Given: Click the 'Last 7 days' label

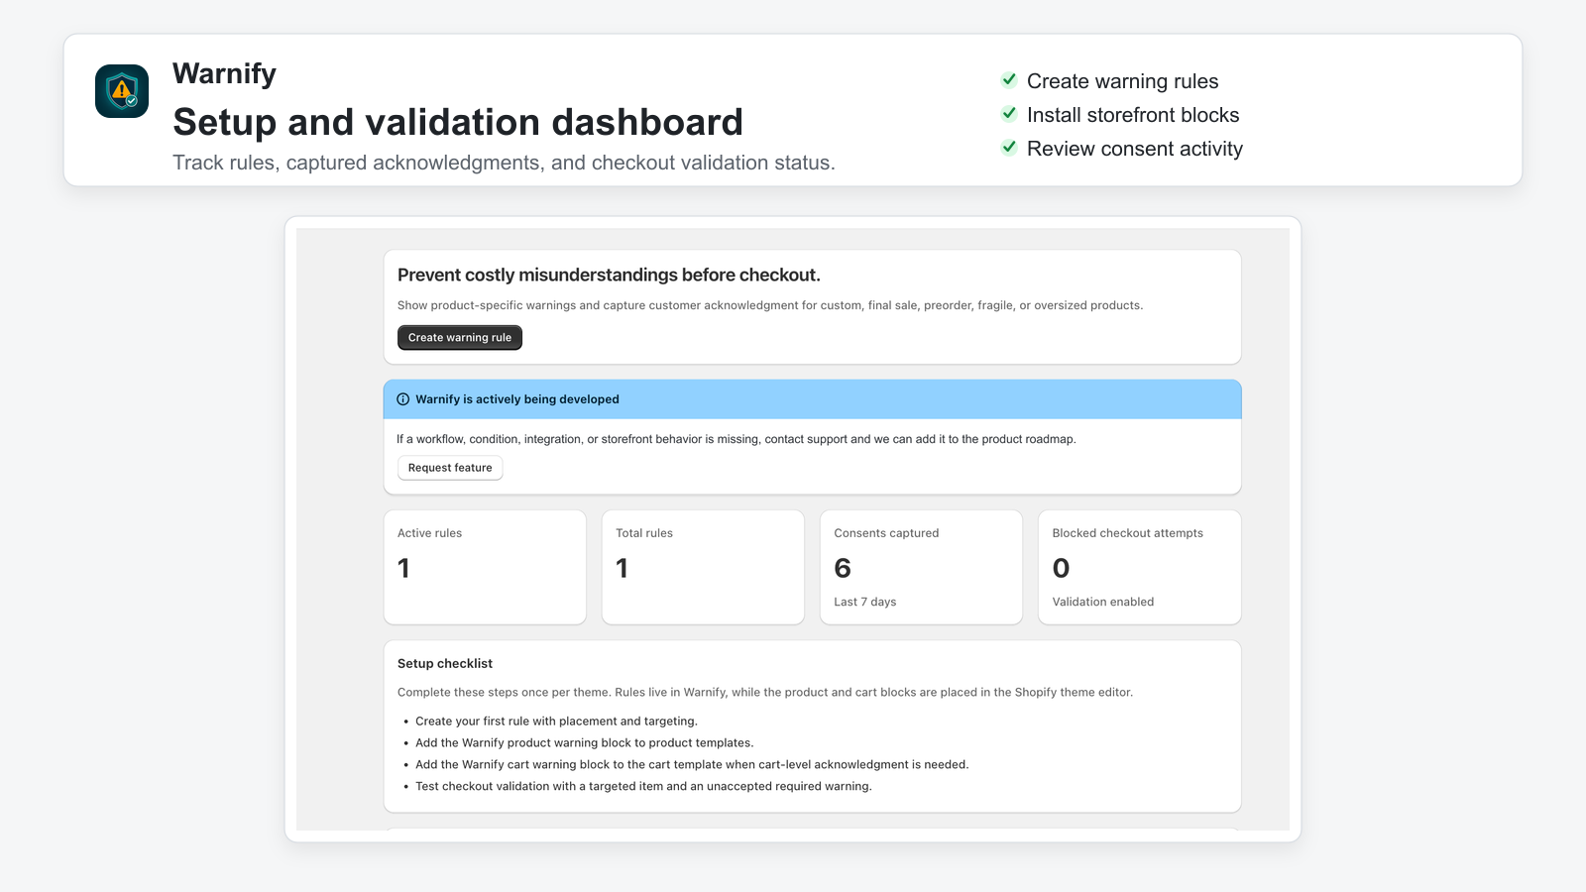Looking at the screenshot, I should pyautogui.click(x=865, y=602).
